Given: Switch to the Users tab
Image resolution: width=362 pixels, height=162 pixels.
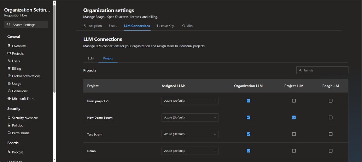Looking at the screenshot, I should (113, 26).
